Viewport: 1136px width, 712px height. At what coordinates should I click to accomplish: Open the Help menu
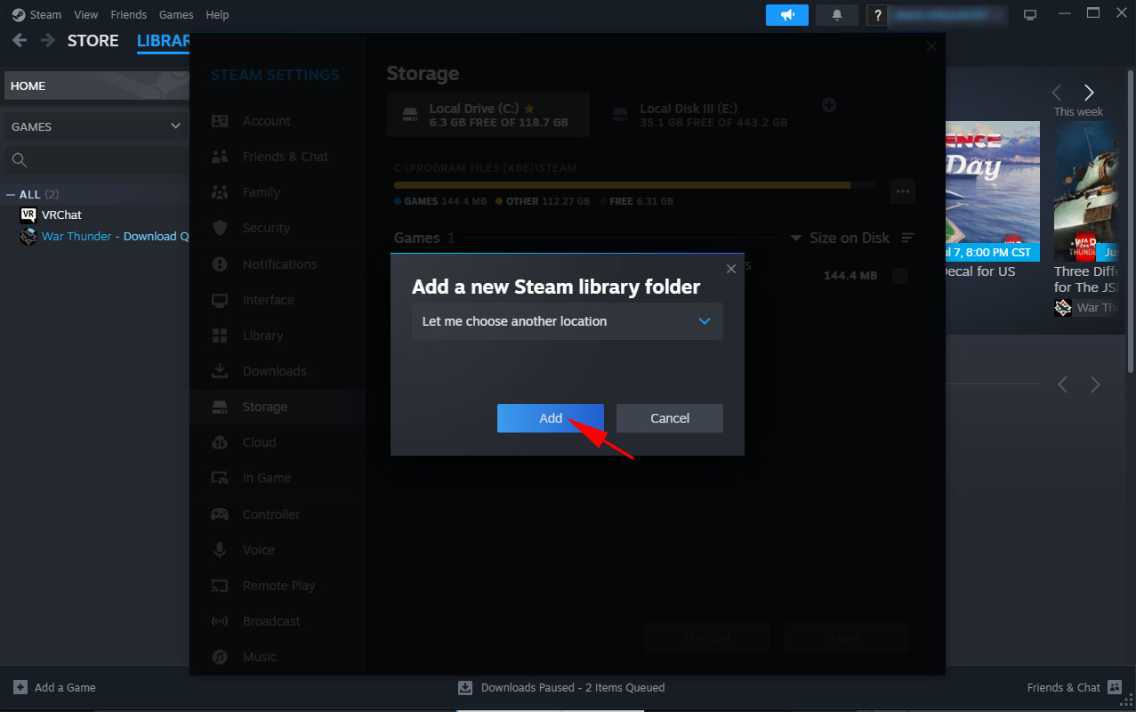click(217, 14)
